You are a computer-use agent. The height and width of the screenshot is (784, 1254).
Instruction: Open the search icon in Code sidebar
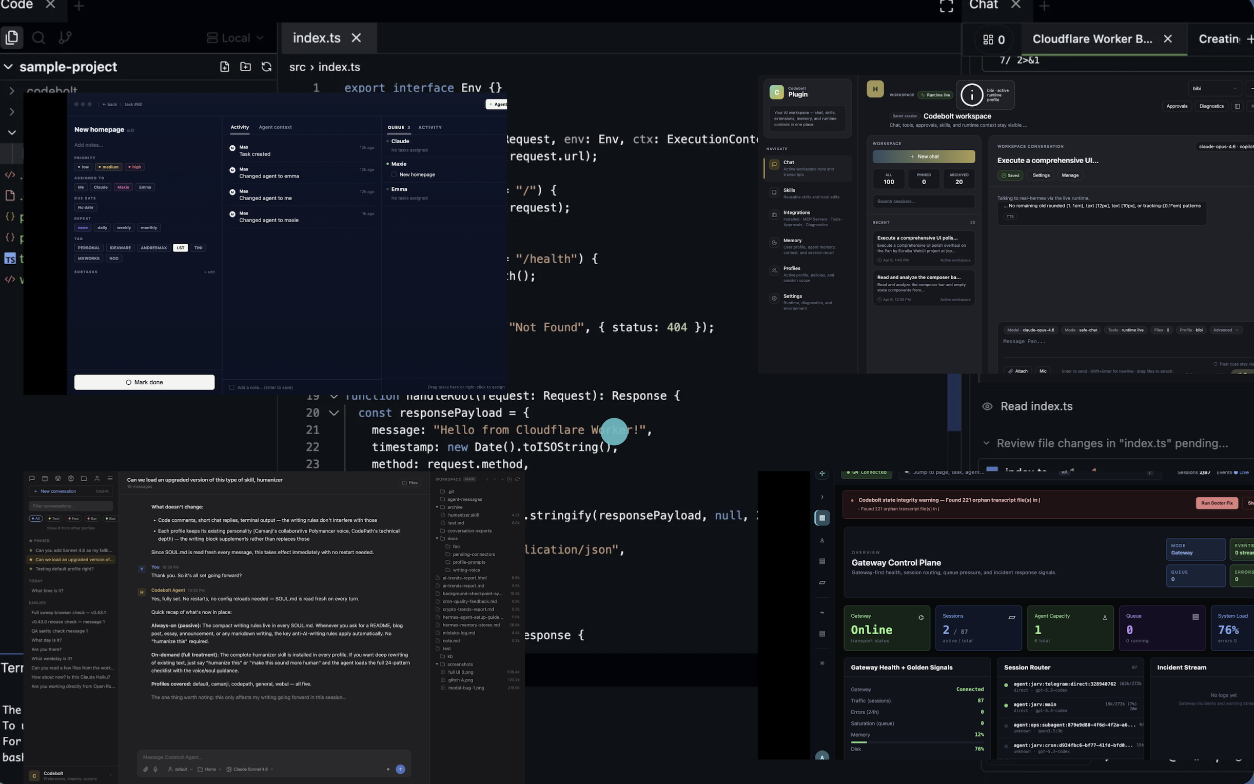pyautogui.click(x=38, y=38)
